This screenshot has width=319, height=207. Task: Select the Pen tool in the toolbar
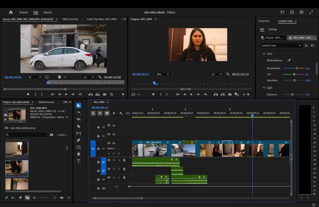79,140
